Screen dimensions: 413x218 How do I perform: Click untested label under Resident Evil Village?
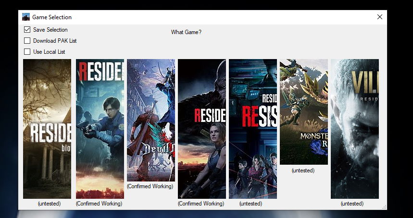coord(352,204)
